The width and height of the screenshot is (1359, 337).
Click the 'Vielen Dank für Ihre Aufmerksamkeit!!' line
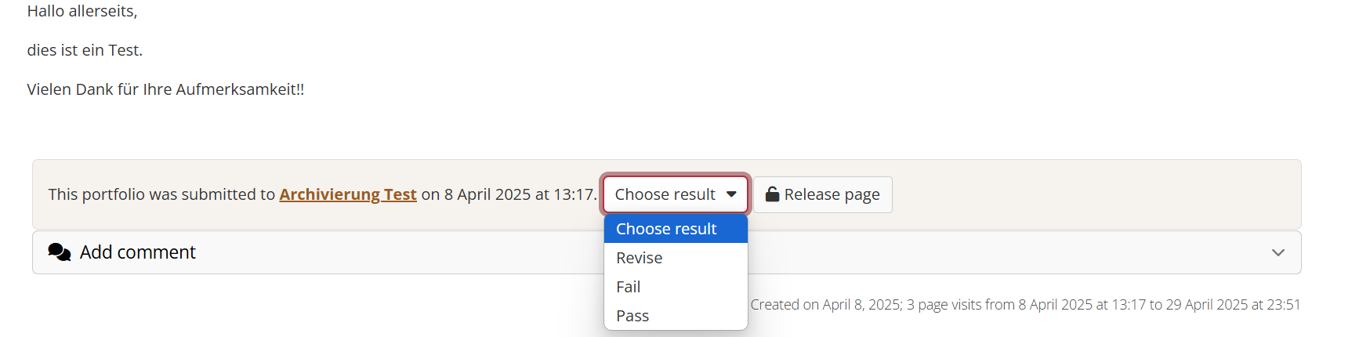165,89
